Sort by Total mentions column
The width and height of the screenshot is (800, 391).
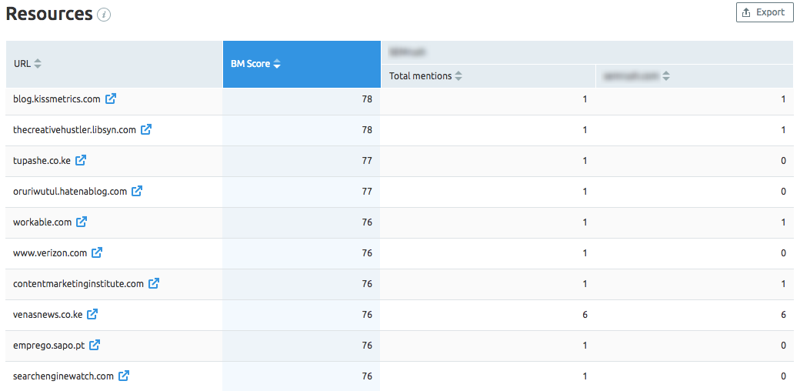458,76
